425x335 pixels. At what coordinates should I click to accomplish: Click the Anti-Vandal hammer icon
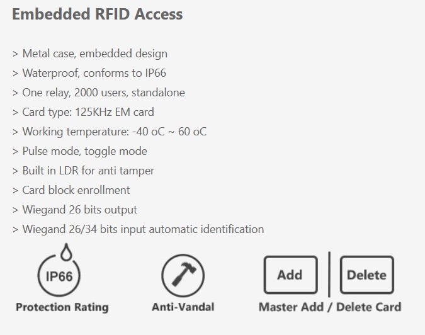(183, 276)
